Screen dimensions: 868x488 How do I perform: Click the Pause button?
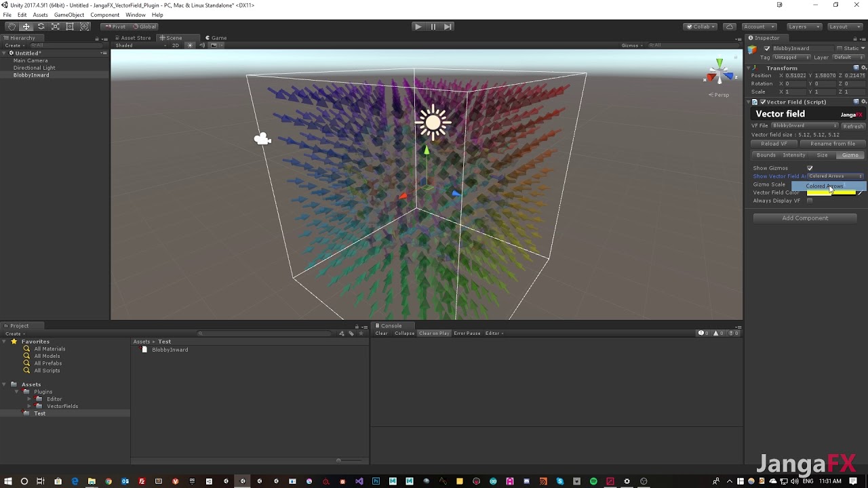tap(433, 26)
